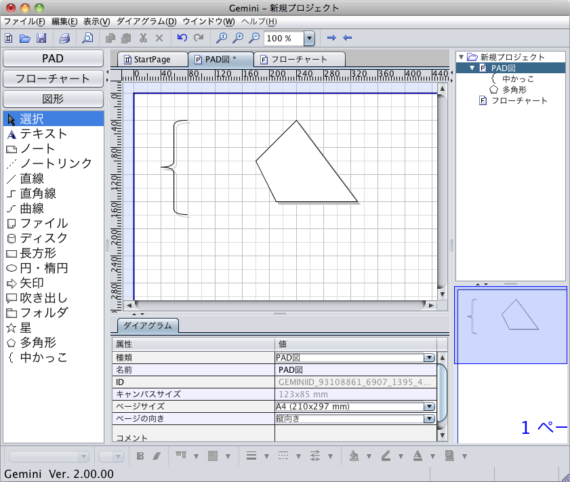Select the ダイアグラム properties tab
570x482 pixels.
(x=148, y=325)
